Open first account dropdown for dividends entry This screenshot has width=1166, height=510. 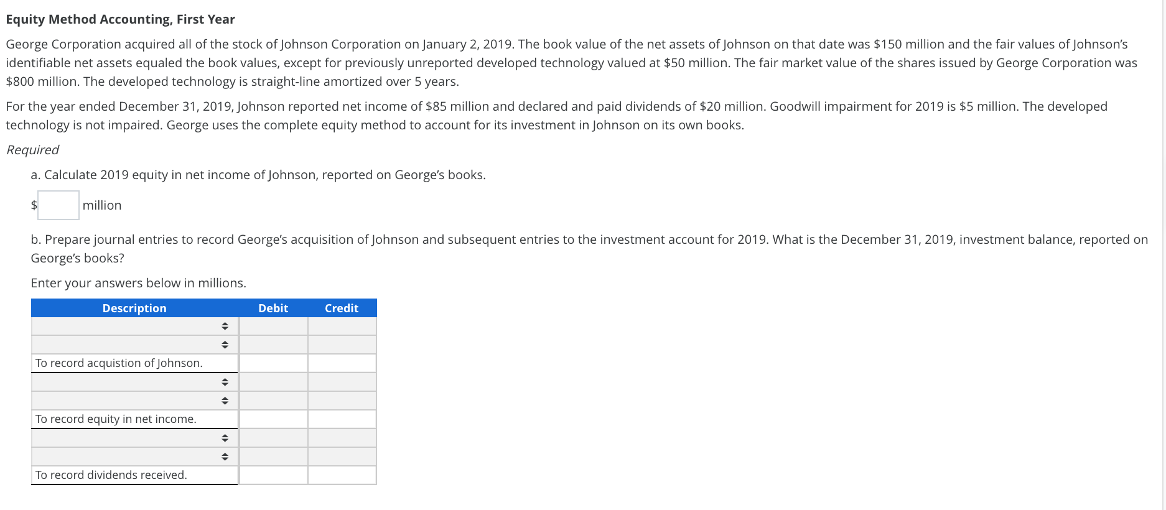click(x=224, y=437)
